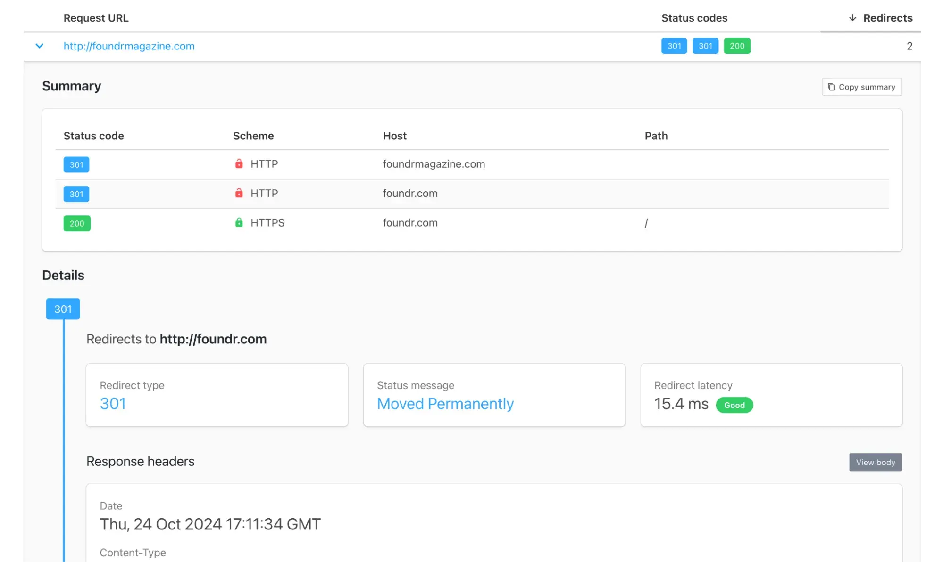This screenshot has width=943, height=562.
Task: Click the slash path value
Action: (646, 223)
